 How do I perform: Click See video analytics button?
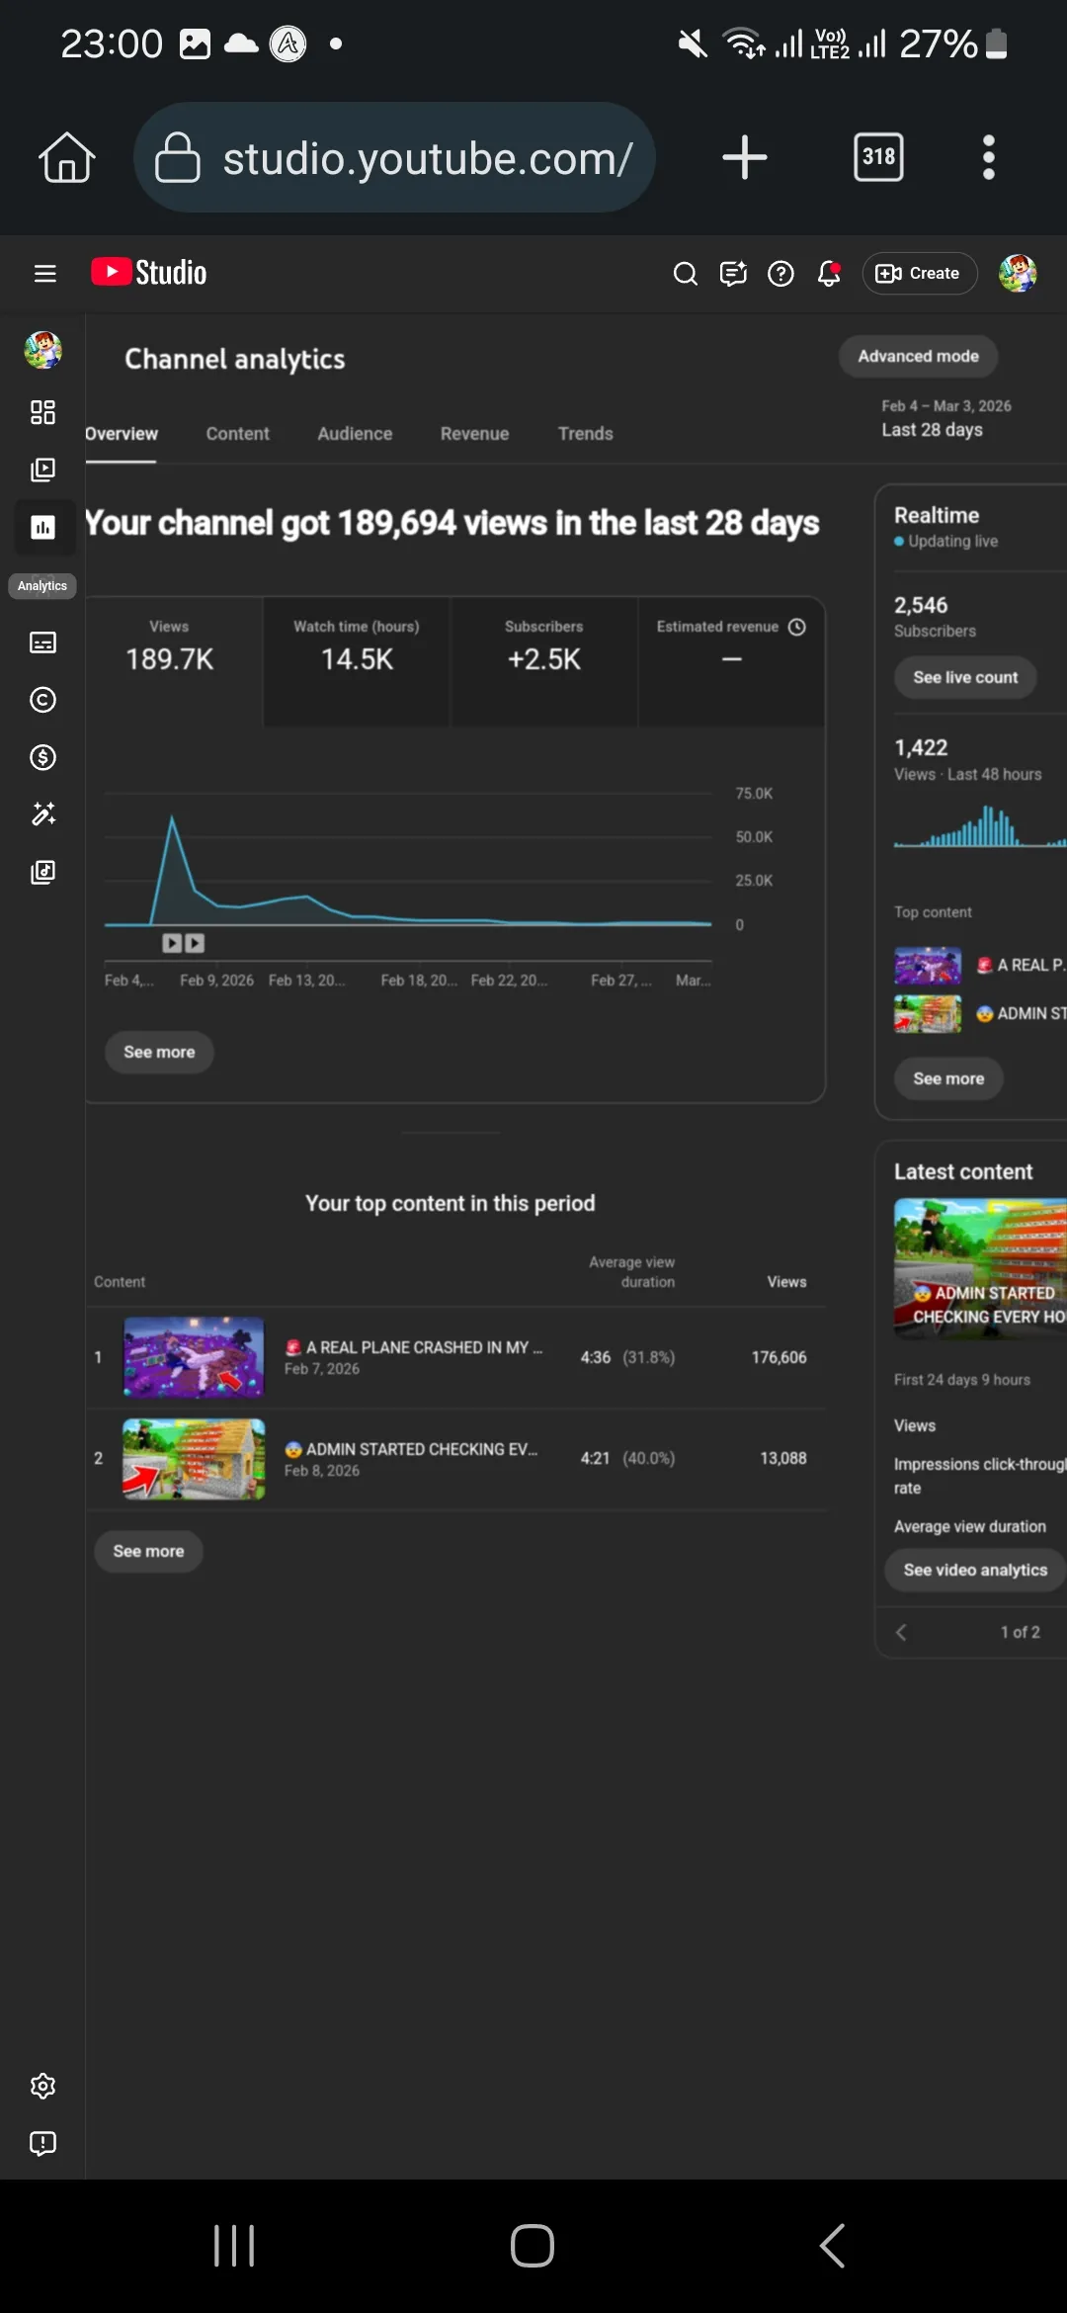tap(975, 1570)
